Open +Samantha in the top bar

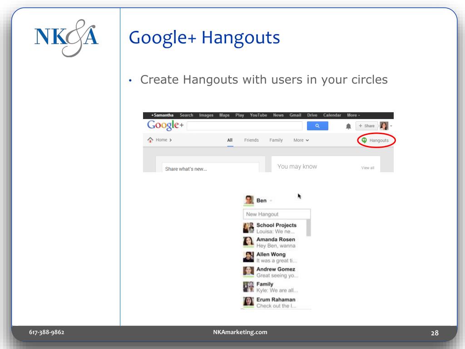(x=162, y=115)
